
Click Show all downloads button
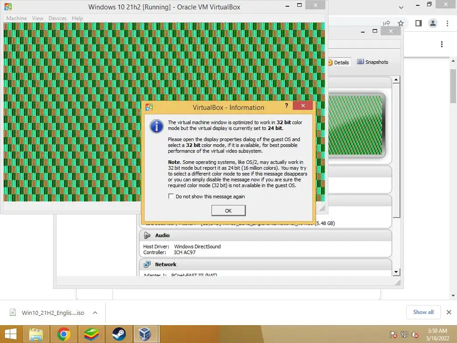click(x=423, y=312)
